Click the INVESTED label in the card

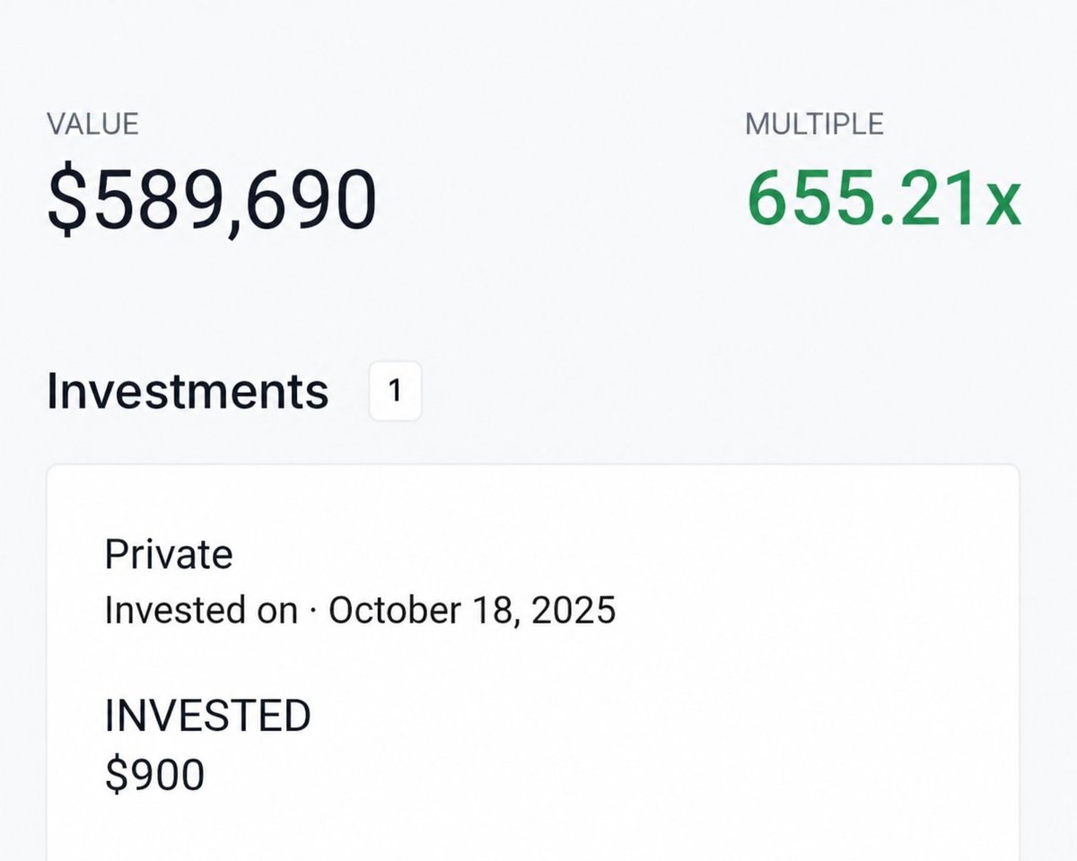click(x=207, y=716)
